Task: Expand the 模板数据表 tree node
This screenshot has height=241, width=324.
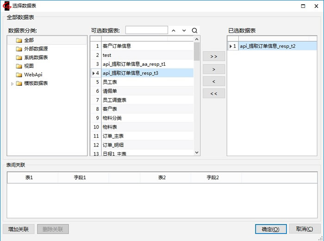Action: tap(12, 83)
